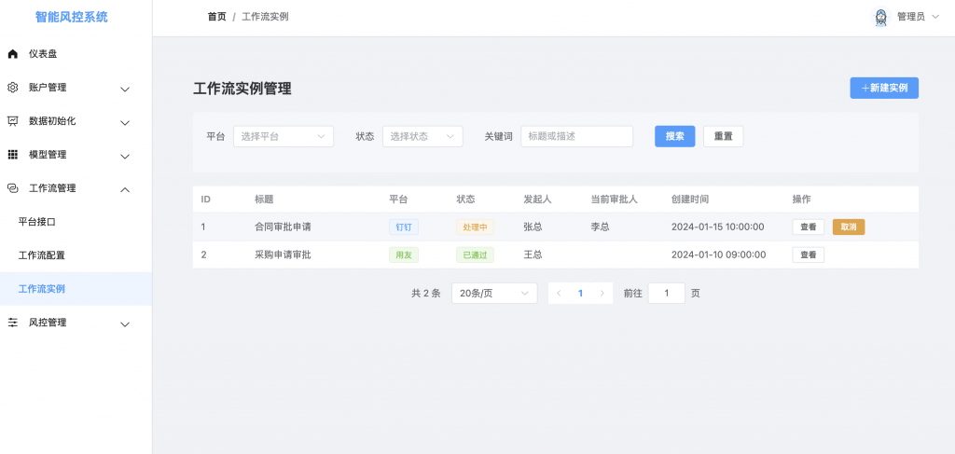Image resolution: width=955 pixels, height=454 pixels.
Task: Select 平台接口 in the sidebar
Action: click(x=76, y=222)
